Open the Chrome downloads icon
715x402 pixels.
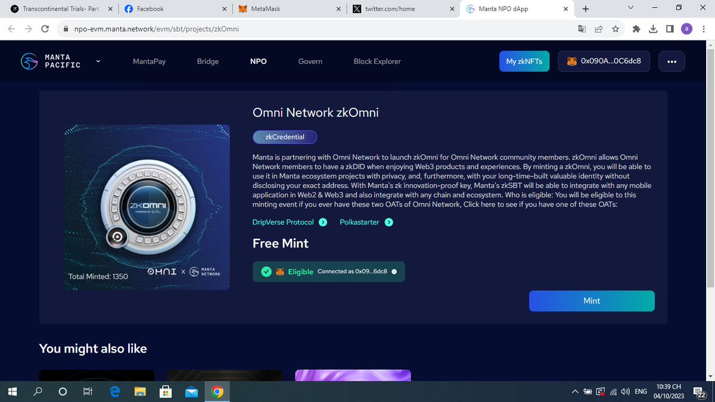pyautogui.click(x=653, y=29)
